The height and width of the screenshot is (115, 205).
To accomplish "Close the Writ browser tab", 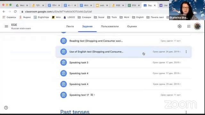I will coord(91,5).
